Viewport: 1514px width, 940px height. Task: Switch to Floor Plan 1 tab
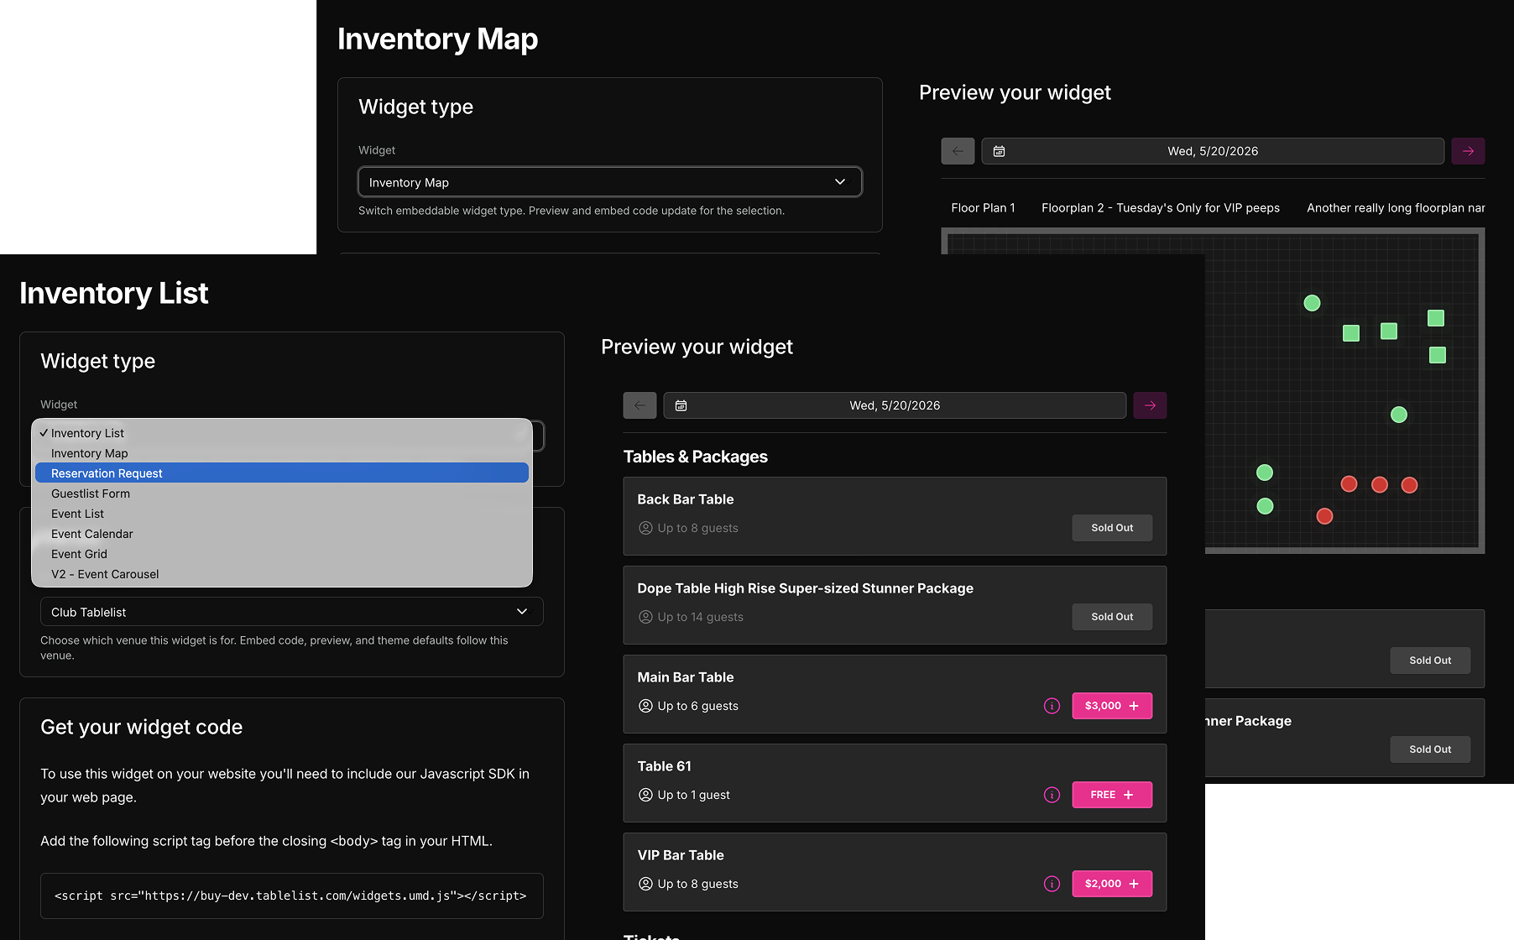(x=983, y=208)
